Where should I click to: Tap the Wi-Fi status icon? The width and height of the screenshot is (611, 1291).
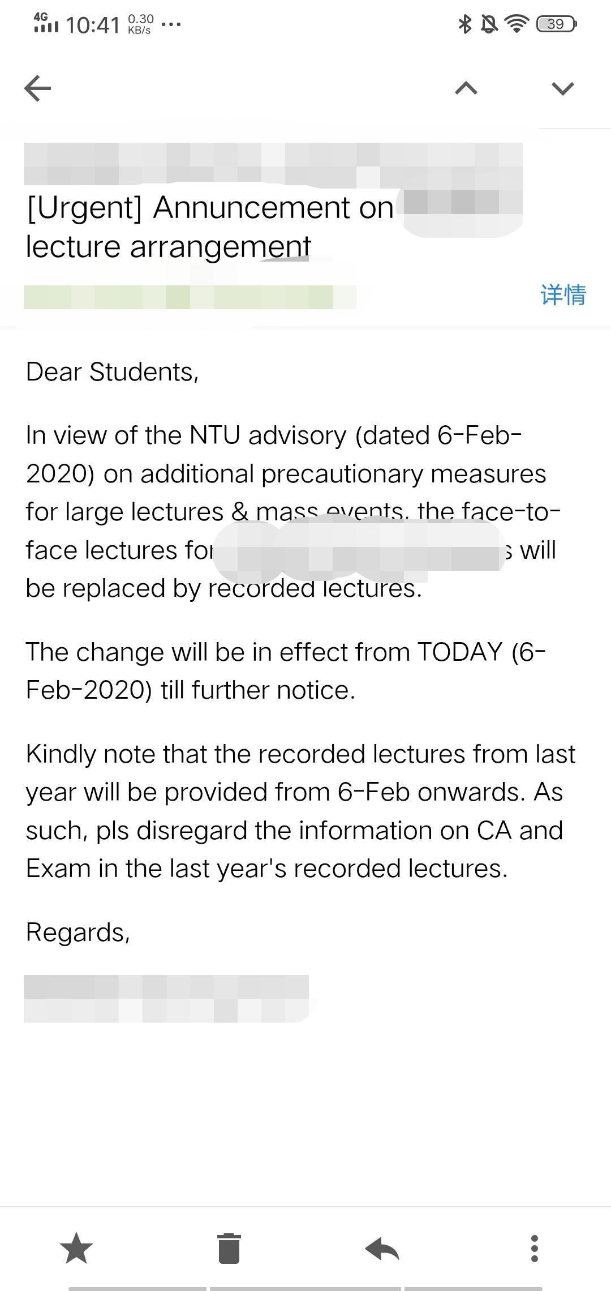pos(516,24)
